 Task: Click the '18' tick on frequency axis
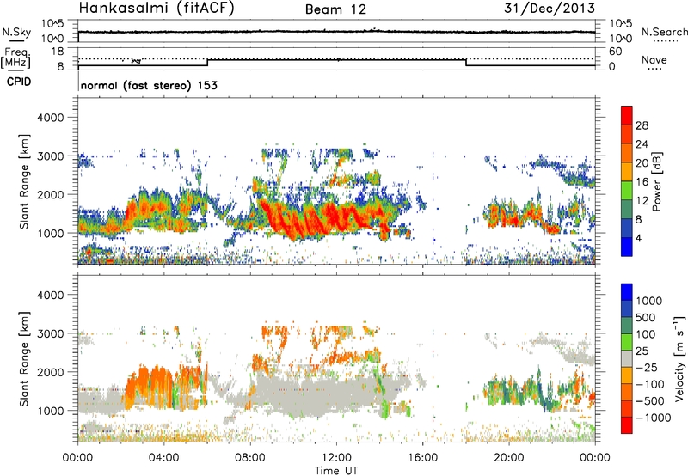(x=58, y=52)
